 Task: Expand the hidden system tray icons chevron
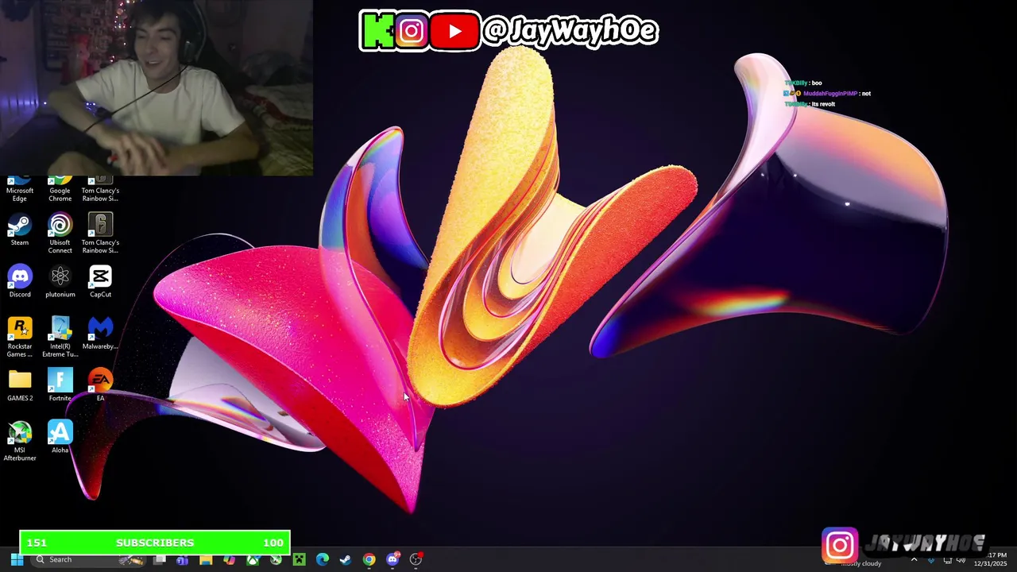(x=914, y=560)
